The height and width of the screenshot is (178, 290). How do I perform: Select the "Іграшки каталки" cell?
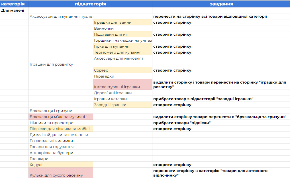[122, 99]
